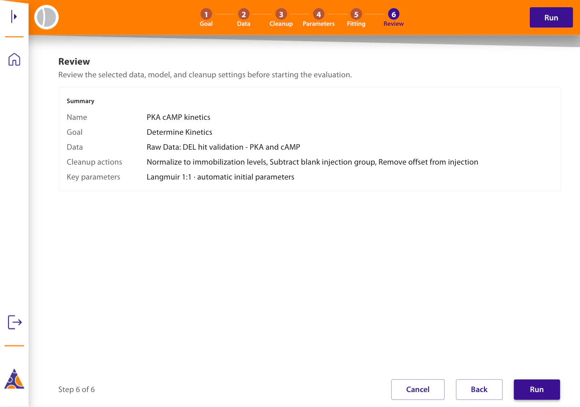This screenshot has height=407, width=580.
Task: Click the goal value 'Determine Kinetics'
Action: [179, 132]
